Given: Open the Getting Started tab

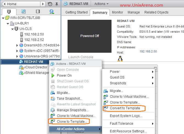Looking at the screenshot, I should [x=77, y=12].
